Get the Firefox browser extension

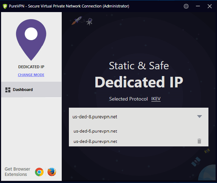point(52,172)
